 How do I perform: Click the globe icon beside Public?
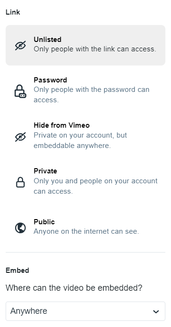pos(20,228)
